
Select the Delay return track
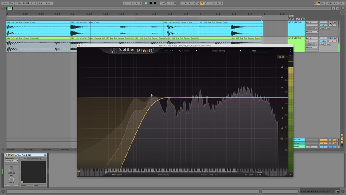pyautogui.click(x=299, y=143)
